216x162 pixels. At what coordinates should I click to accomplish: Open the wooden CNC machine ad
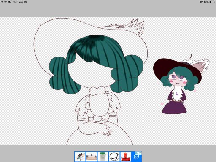pos(92,157)
